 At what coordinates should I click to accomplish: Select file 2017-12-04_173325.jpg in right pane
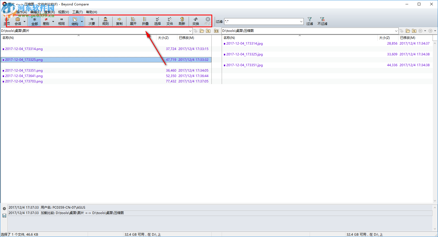(327, 54)
